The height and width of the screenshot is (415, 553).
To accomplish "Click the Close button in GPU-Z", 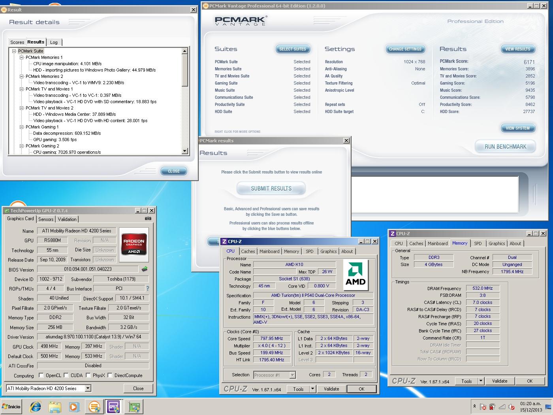I will (138, 389).
